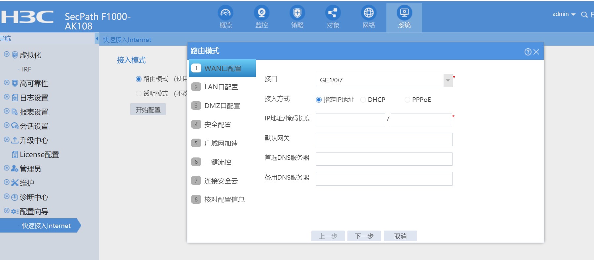Expand the 升级中心 tree node

pyautogui.click(x=7, y=140)
